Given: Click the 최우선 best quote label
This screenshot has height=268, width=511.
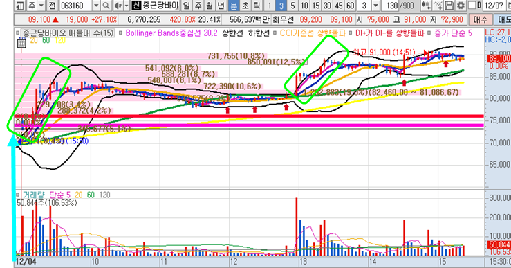Looking at the screenshot, I should pyautogui.click(x=284, y=19).
